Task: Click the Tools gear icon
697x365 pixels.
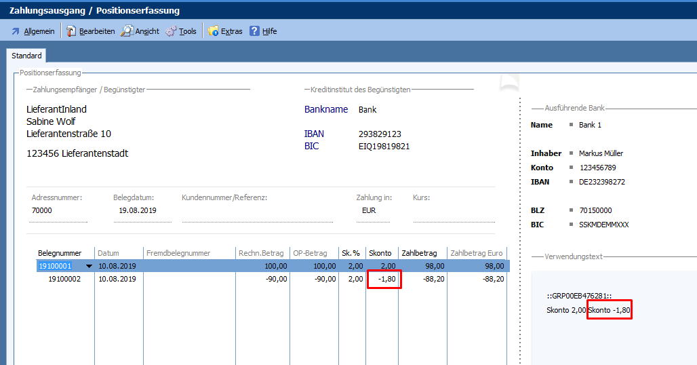Action: [x=171, y=31]
